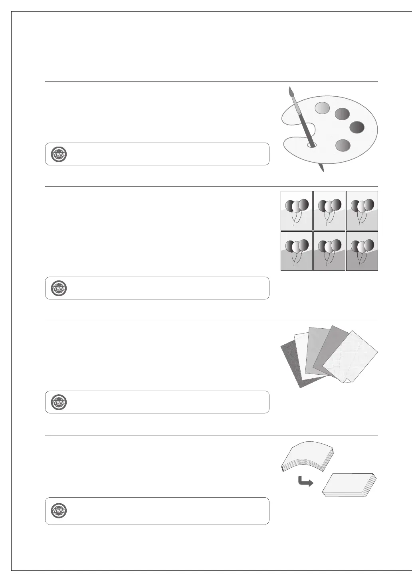Pick the lightest paint blob on the palette
Viewport: 412px width, 582px height.
[322, 107]
